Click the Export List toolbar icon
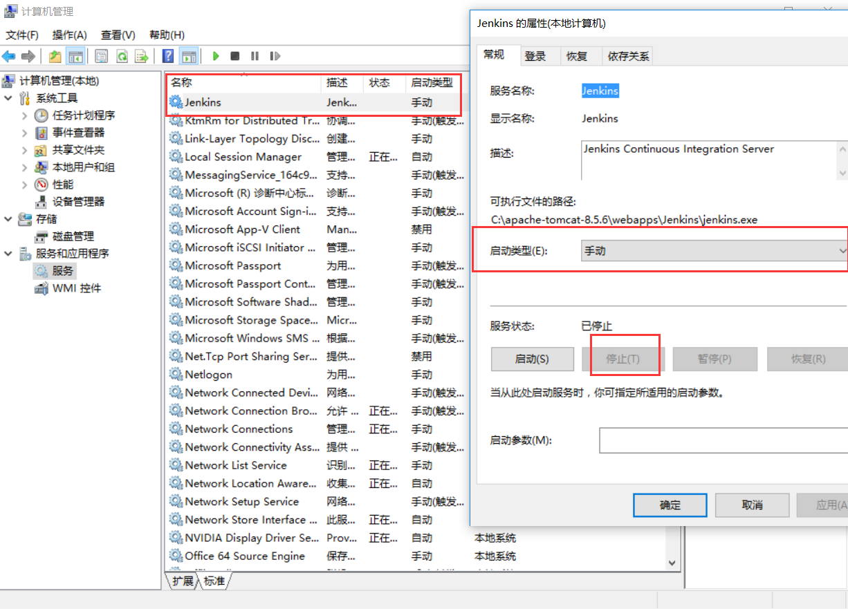This screenshot has width=848, height=609. click(x=141, y=56)
